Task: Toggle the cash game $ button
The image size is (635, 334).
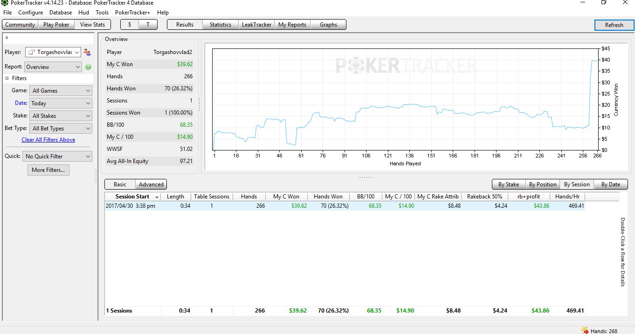Action: (130, 25)
